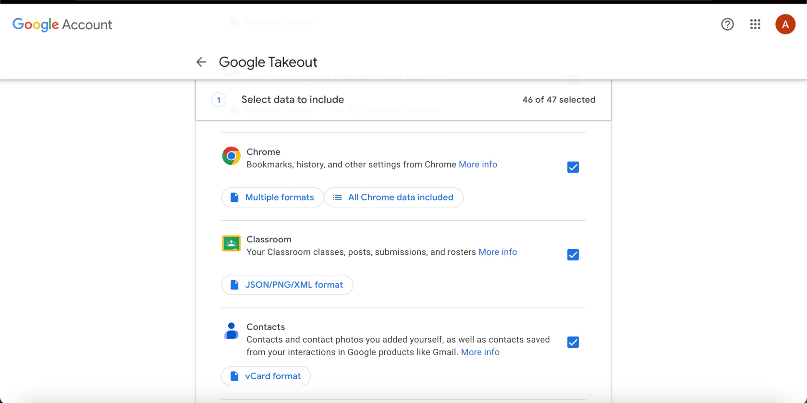Click the Google Account logo
This screenshot has height=403, width=807.
click(62, 24)
